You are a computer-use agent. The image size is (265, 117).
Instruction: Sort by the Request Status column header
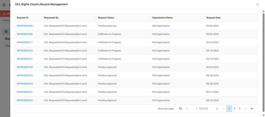(106, 18)
